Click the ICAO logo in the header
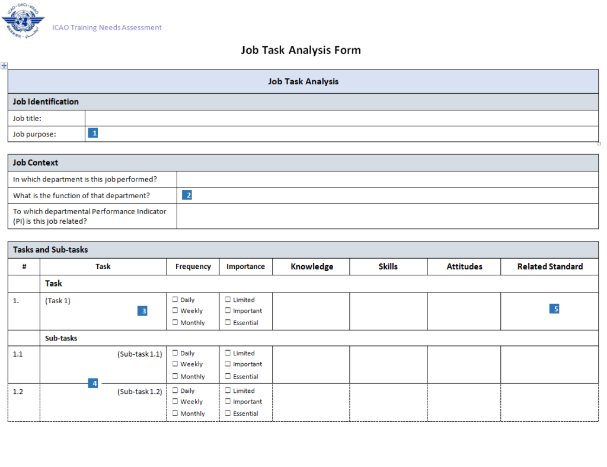Viewport: 607px width, 467px height. coord(23,22)
